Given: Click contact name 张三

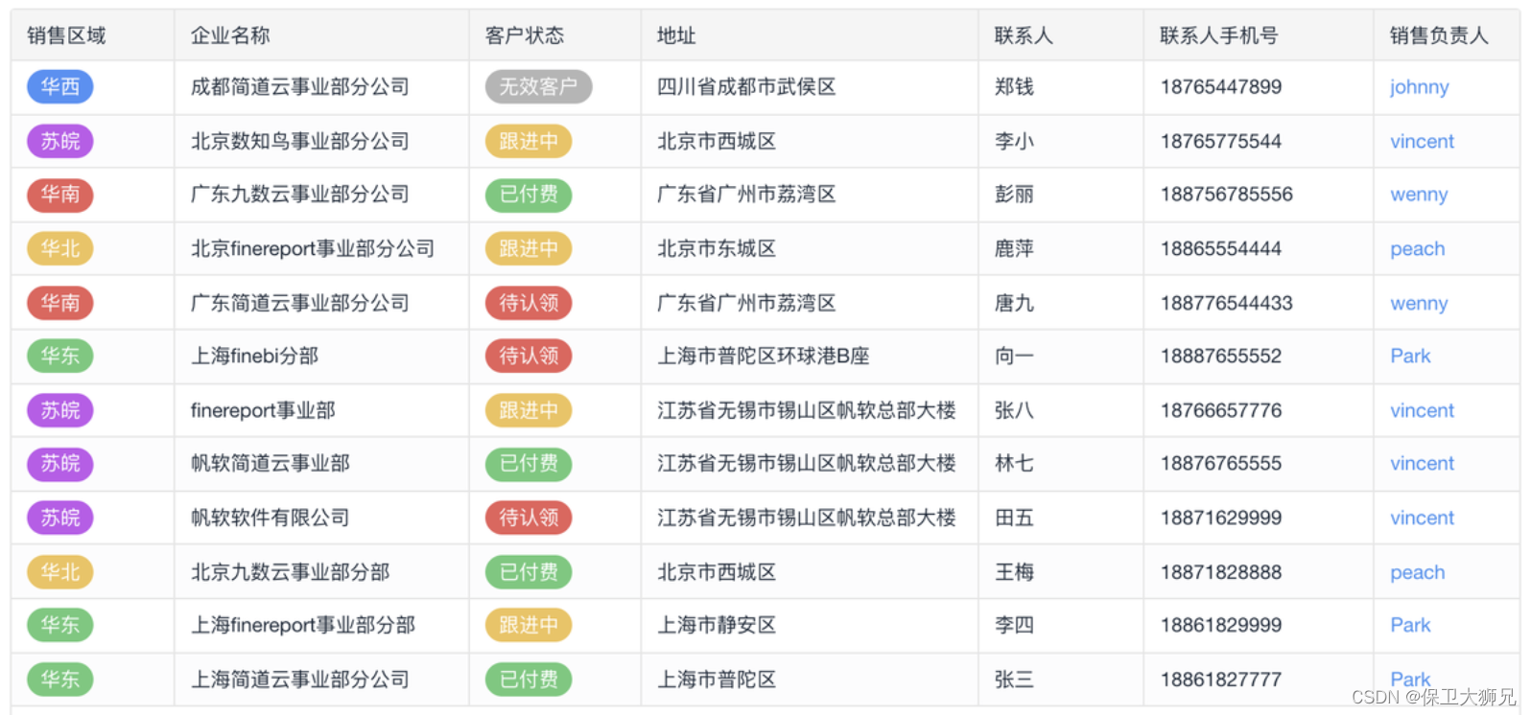Looking at the screenshot, I should tap(1014, 680).
